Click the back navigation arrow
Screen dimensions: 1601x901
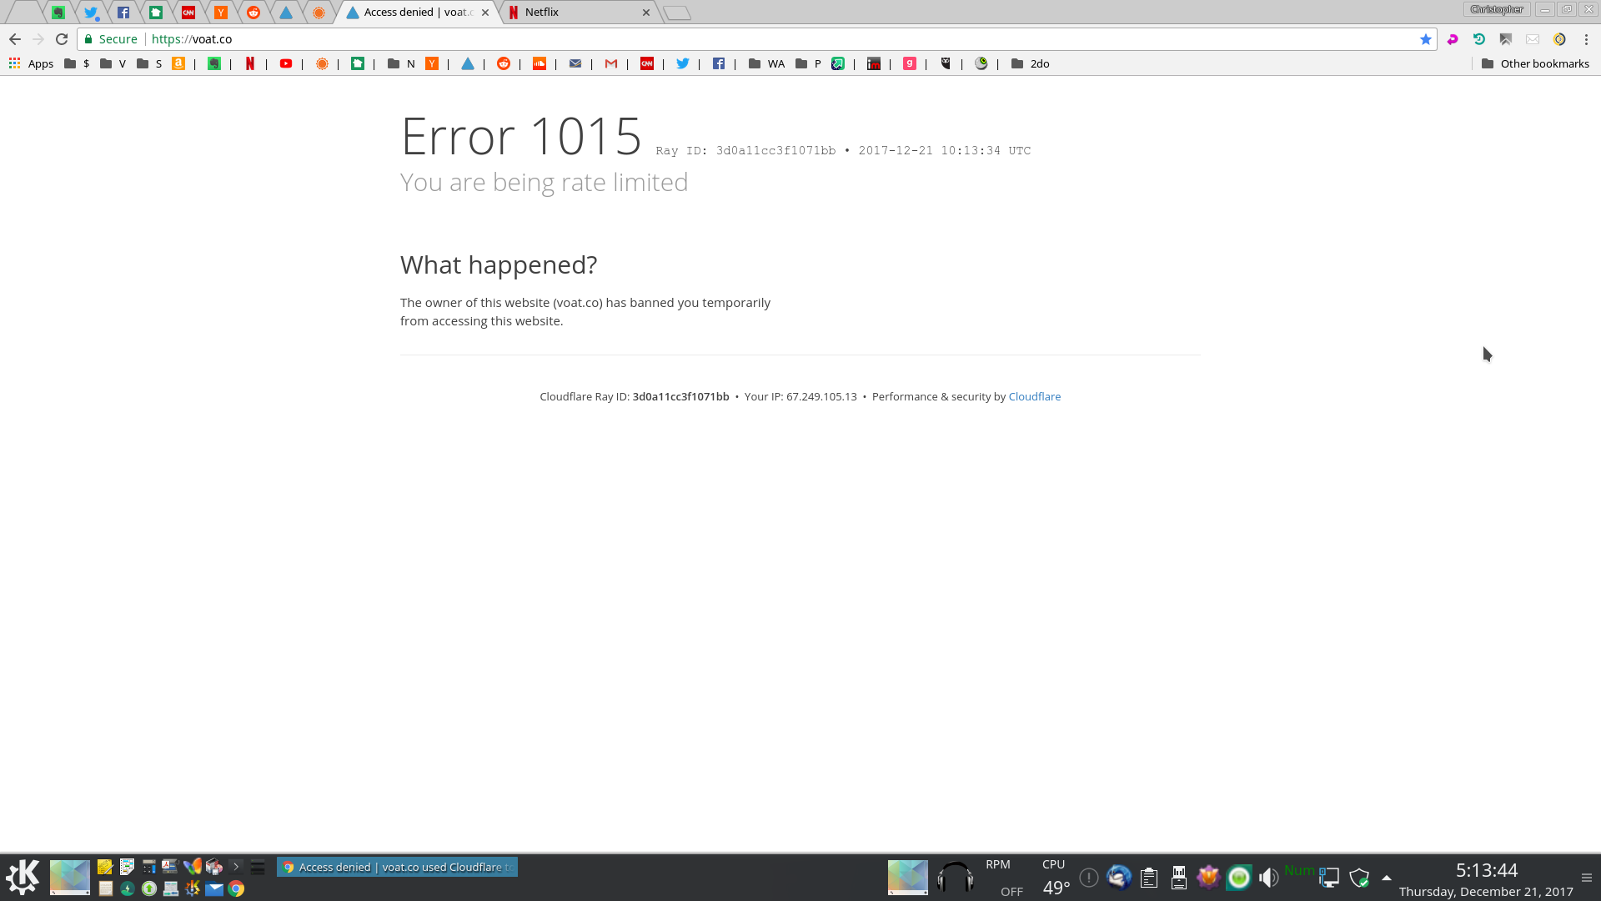click(x=15, y=39)
